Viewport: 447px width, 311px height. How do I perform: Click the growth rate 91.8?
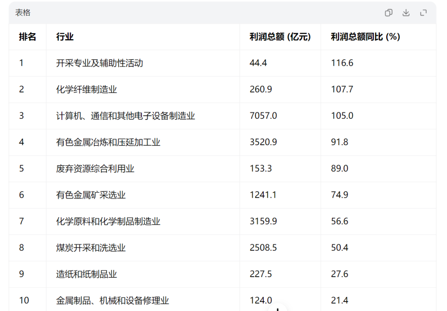pyautogui.click(x=339, y=142)
